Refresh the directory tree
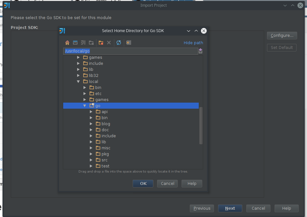This screenshot has width=307, height=217. pos(118,43)
